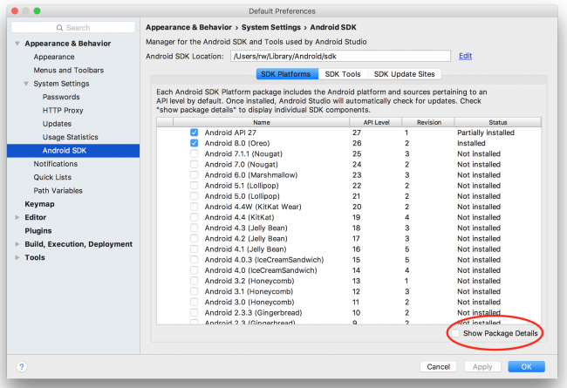567x388 pixels.
Task: Enable the Show Package Details checkbox
Action: [x=454, y=333]
